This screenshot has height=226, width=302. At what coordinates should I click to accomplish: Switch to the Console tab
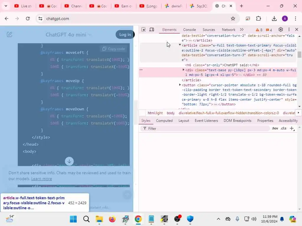point(190,30)
